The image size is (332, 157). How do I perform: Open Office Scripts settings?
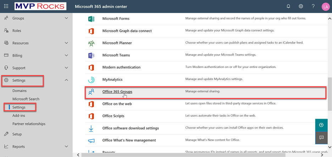coord(113,116)
